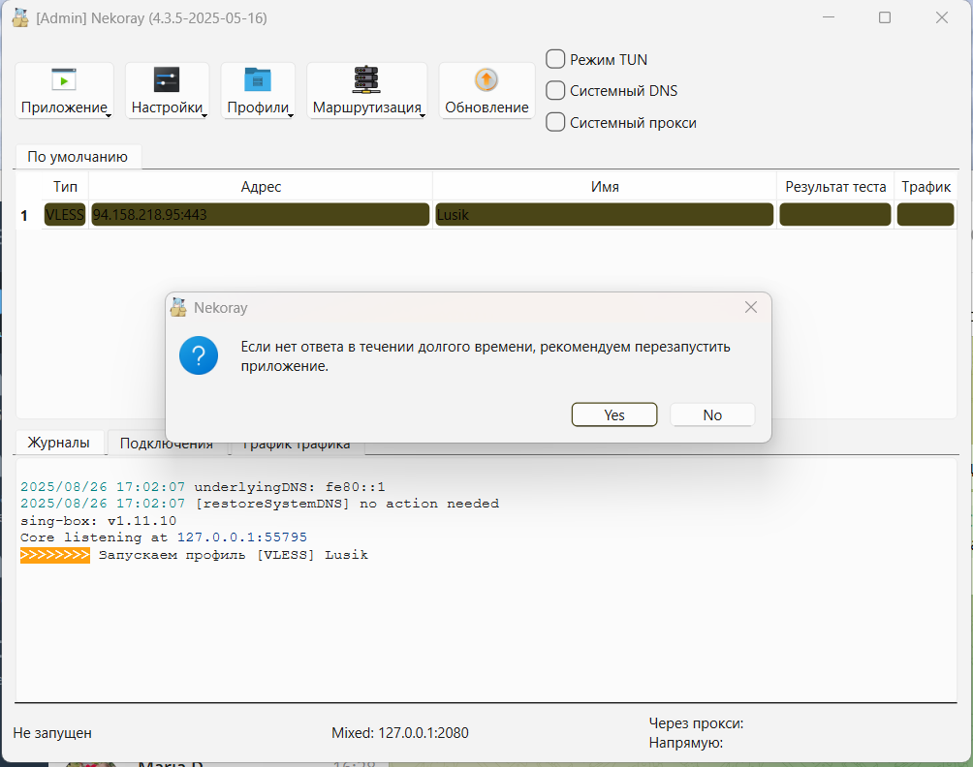Viewport: 973px width, 767px height.
Task: Click the Nekoray dialog title icon
Action: tap(178, 308)
